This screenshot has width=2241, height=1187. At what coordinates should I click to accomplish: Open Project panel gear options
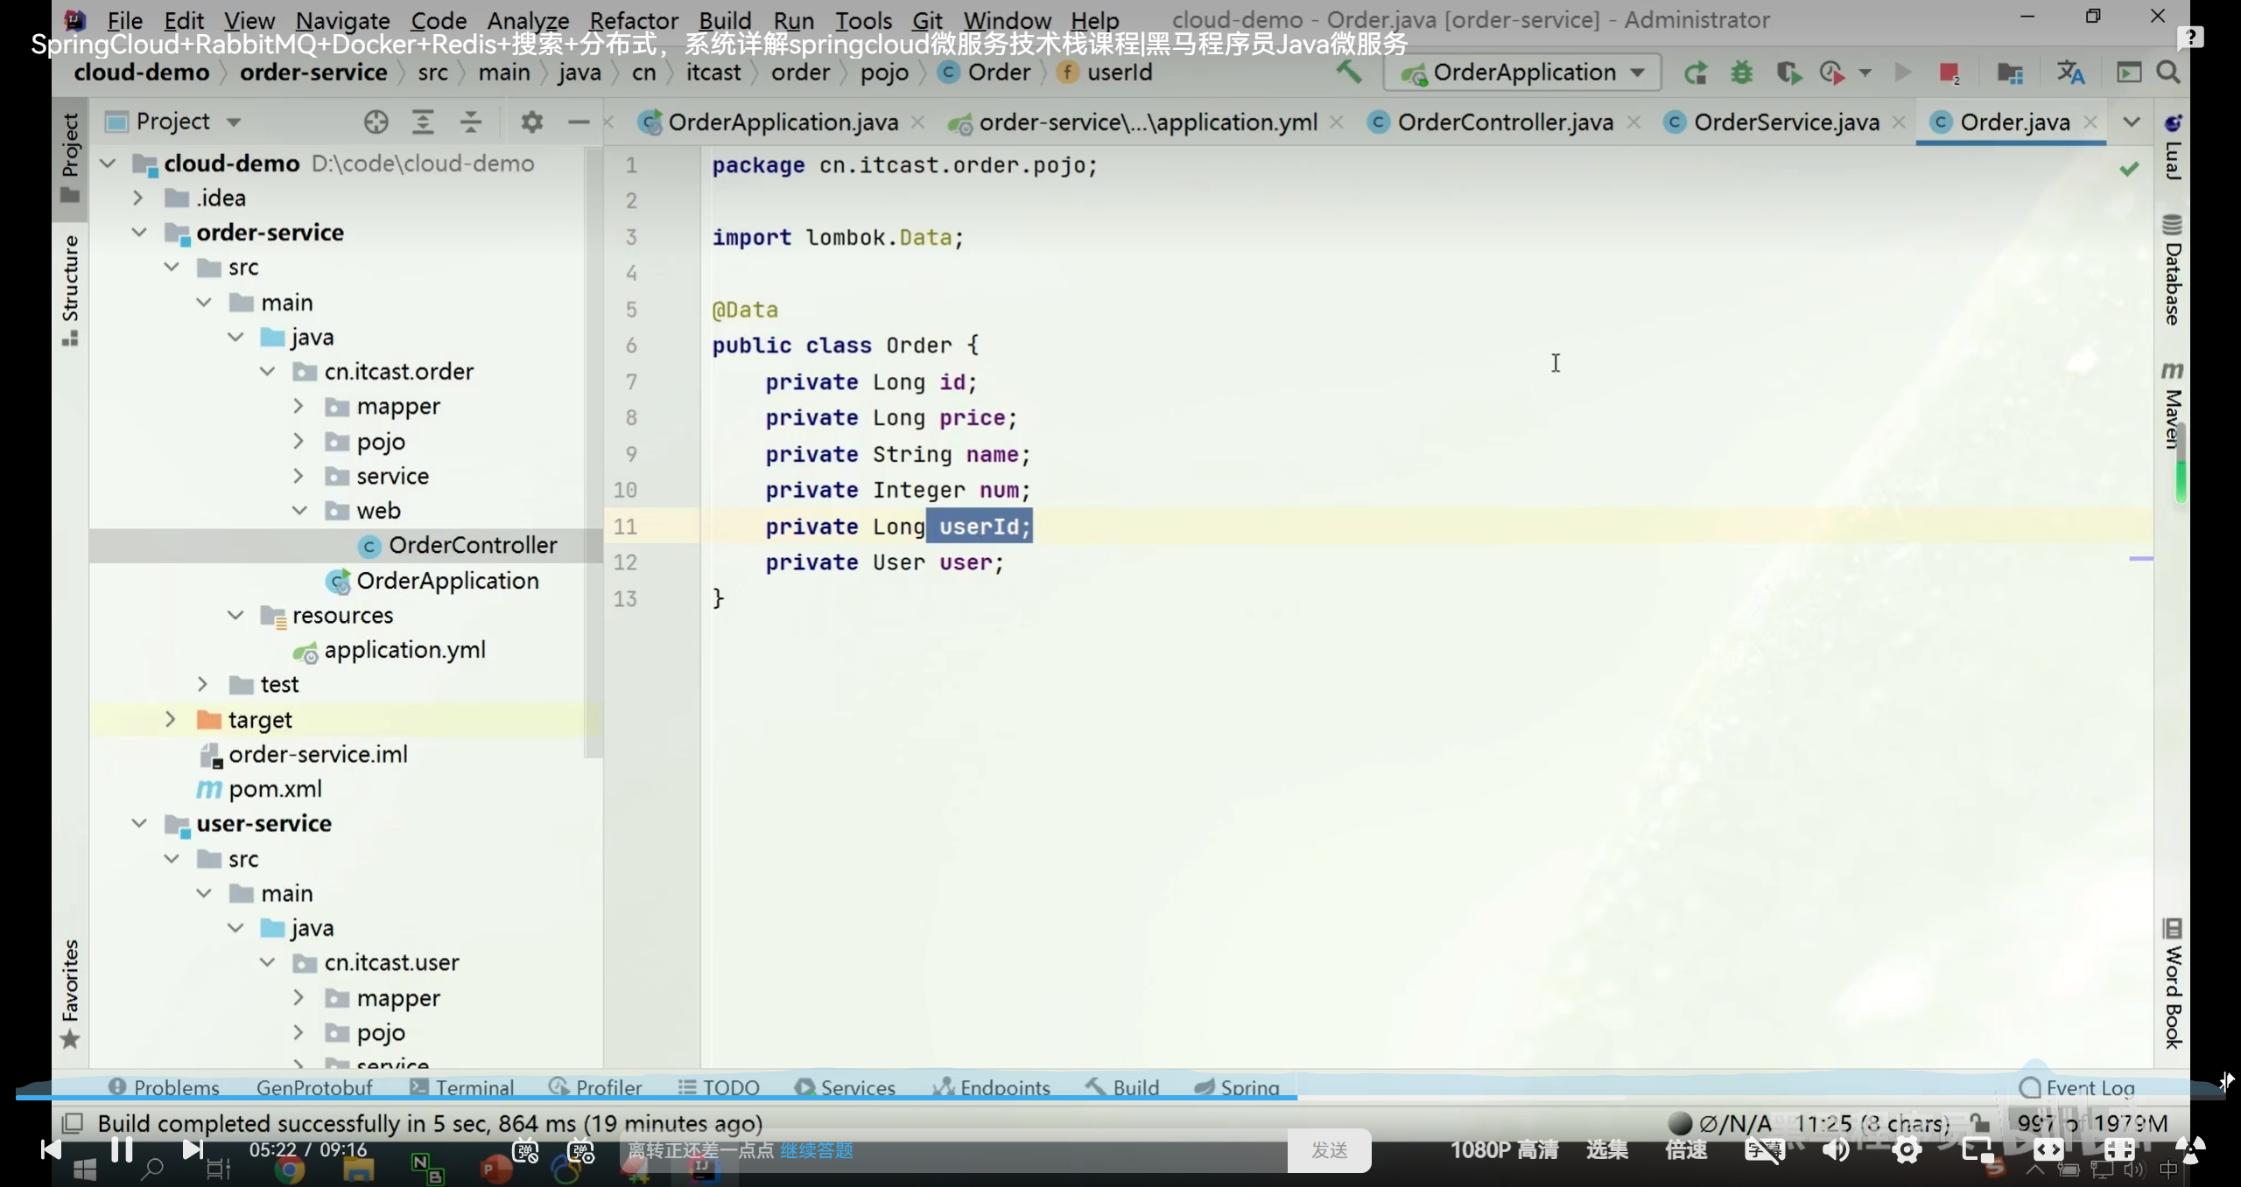pos(531,122)
